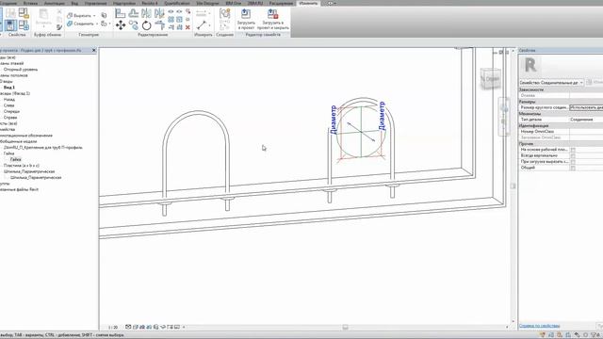Select the round connector circle in view
The height and width of the screenshot is (339, 603).
361,132
